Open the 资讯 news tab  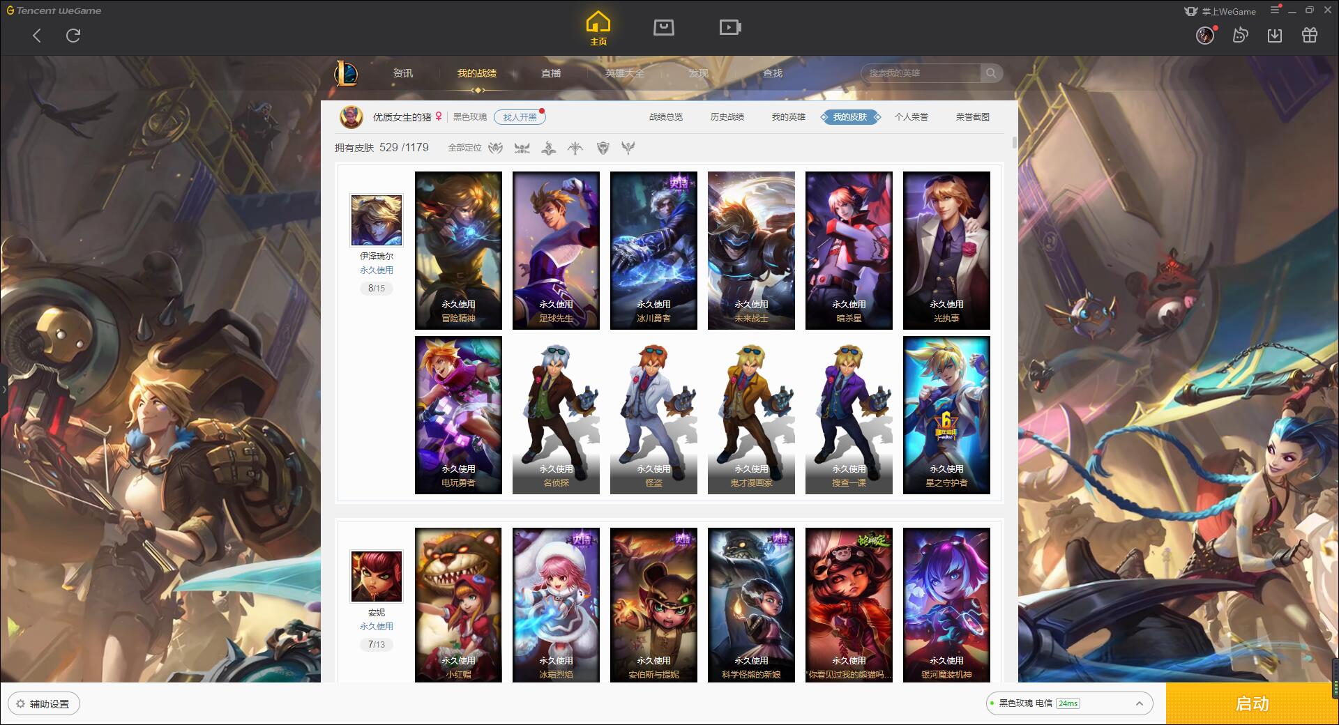pos(402,73)
